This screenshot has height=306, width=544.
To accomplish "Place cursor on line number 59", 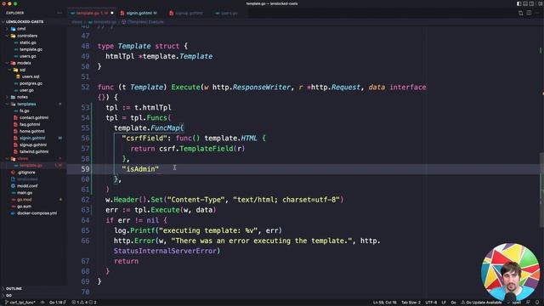I will pyautogui.click(x=85, y=169).
